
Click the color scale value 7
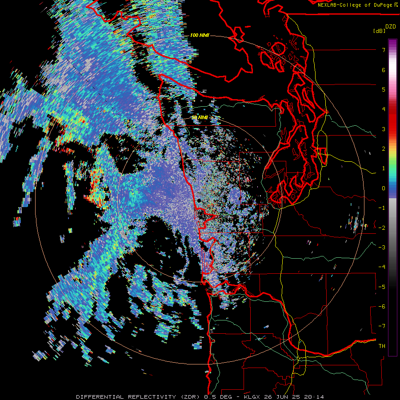tap(384, 50)
